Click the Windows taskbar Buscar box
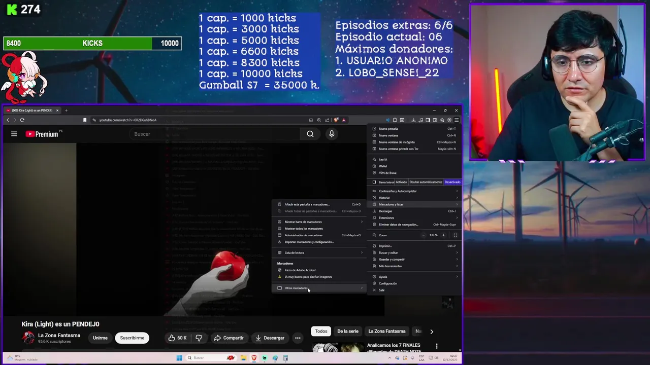 click(211, 358)
